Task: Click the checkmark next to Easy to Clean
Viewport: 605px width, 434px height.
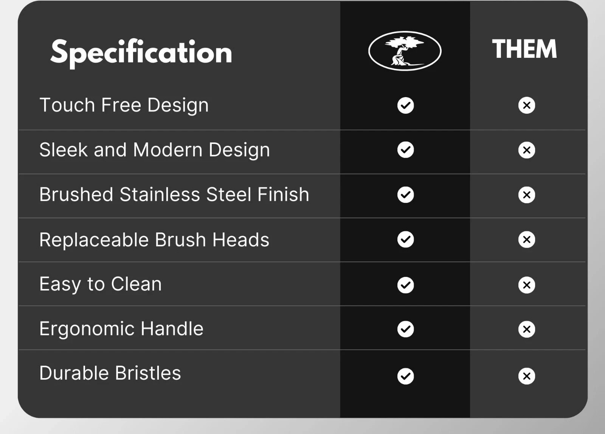Action: coord(406,285)
